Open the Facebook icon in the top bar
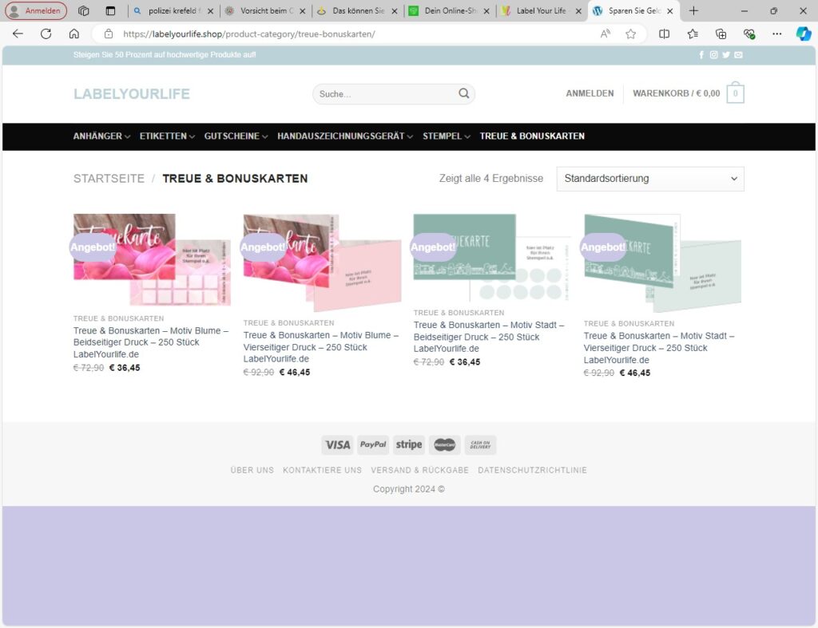The width and height of the screenshot is (818, 628). 701,54
